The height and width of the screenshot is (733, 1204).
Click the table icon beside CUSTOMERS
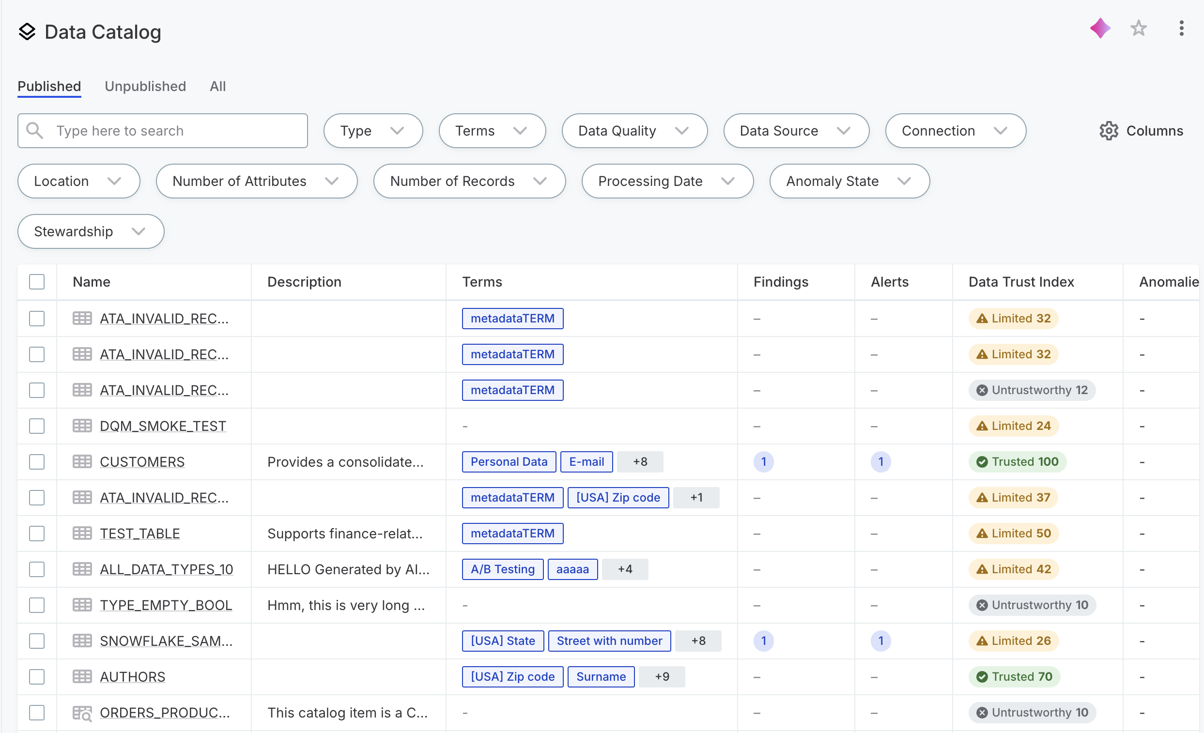click(82, 462)
